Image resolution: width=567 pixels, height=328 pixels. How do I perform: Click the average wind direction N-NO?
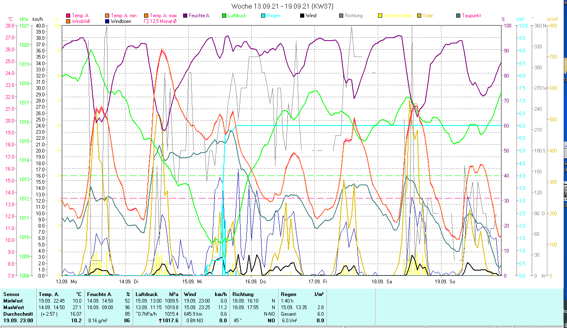pyautogui.click(x=269, y=314)
